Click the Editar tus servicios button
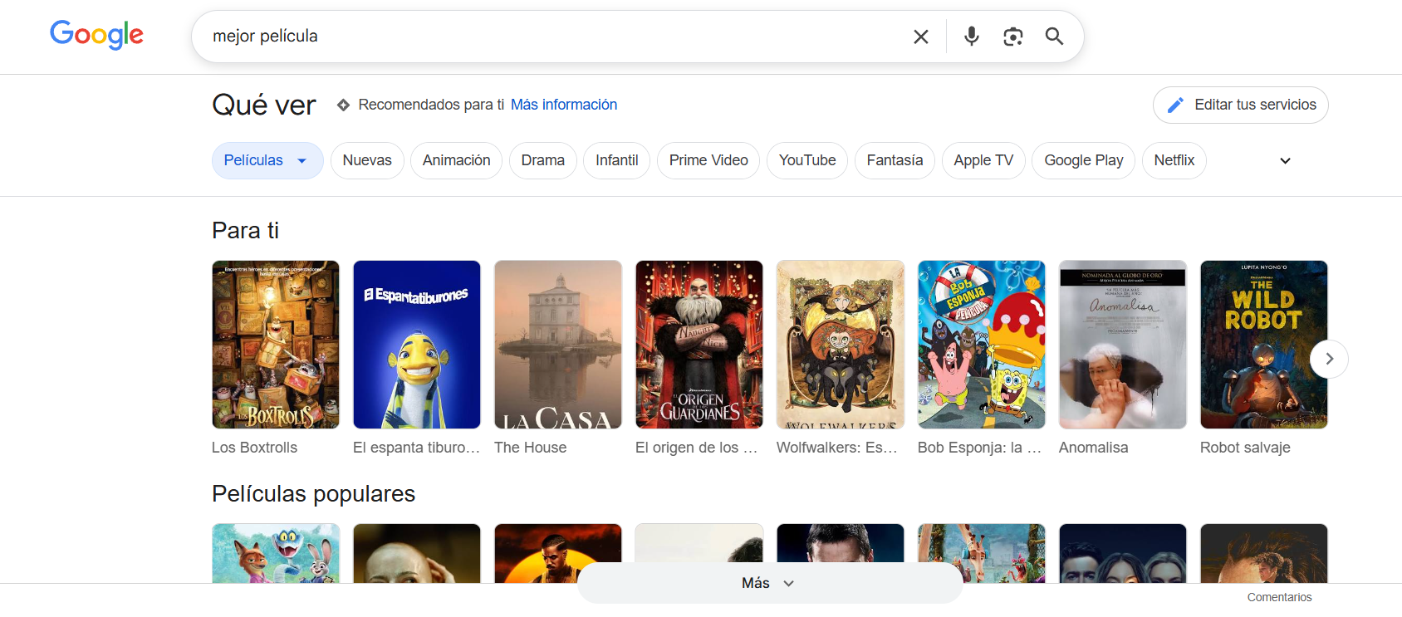The height and width of the screenshot is (617, 1402). click(x=1241, y=105)
